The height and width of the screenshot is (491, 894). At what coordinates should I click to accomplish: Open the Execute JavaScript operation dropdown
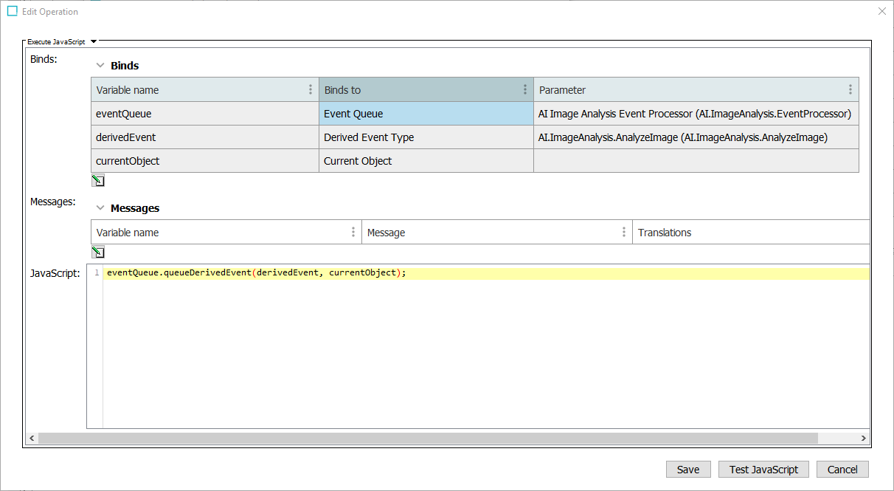click(x=94, y=42)
